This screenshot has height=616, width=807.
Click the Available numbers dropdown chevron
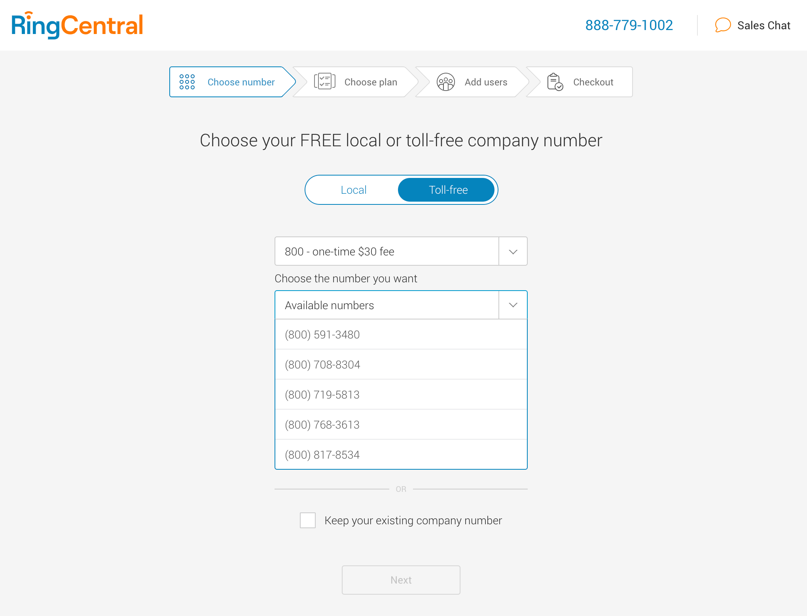[x=513, y=305]
